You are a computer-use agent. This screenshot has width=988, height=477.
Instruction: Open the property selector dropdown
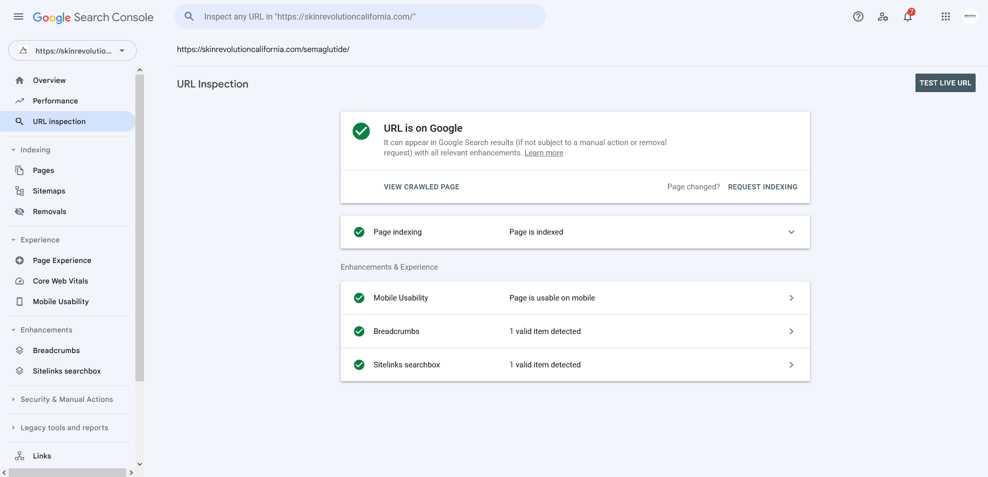73,50
